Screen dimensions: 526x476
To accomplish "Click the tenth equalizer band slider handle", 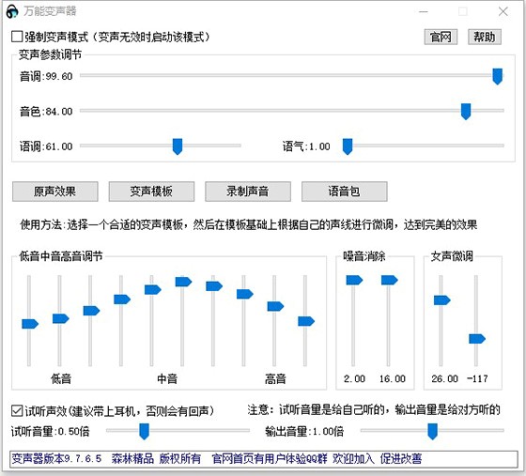I will point(306,321).
